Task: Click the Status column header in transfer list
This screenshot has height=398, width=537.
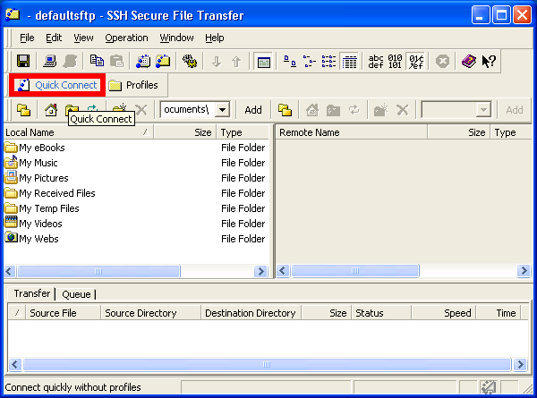Action: click(x=381, y=313)
